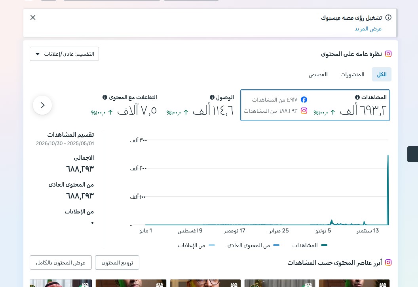Click the ٤,٩١٧ من المشاهدات Facebook figure
The height and width of the screenshot is (287, 418).
click(275, 100)
